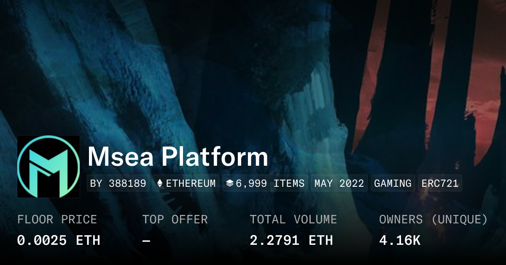Image resolution: width=506 pixels, height=265 pixels.
Task: Click the OWNERS (UNIQUE) label
Action: point(433,220)
